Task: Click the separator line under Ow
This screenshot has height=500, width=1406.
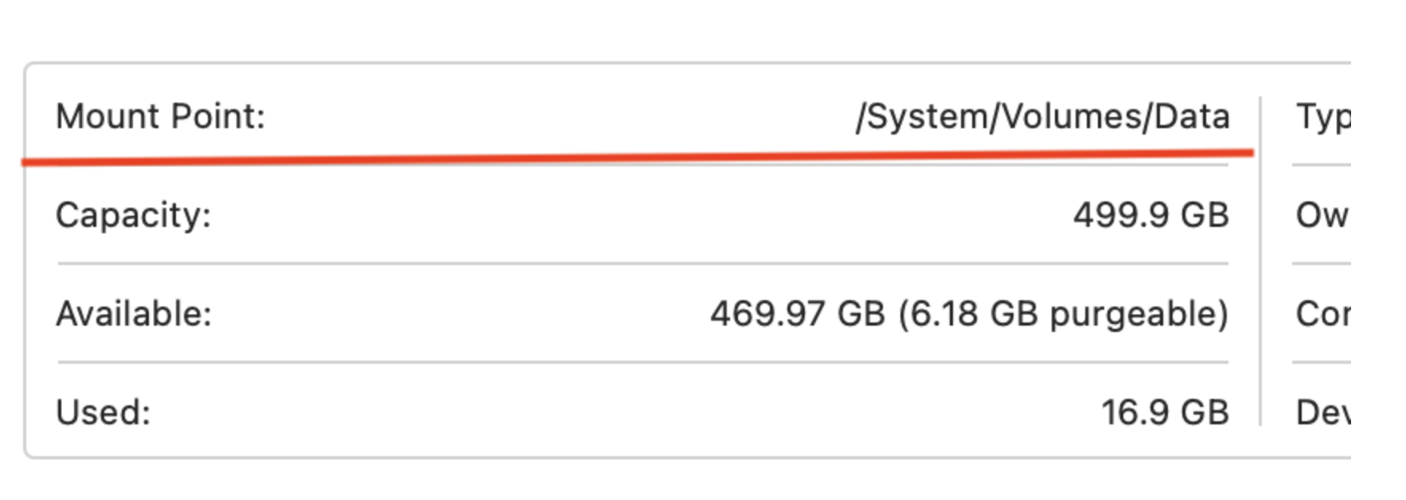Action: click(1321, 264)
